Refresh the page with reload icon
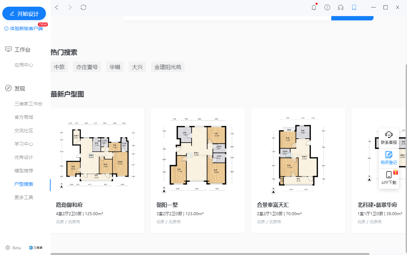Viewport: 407px width, 255px height. pos(83,7)
